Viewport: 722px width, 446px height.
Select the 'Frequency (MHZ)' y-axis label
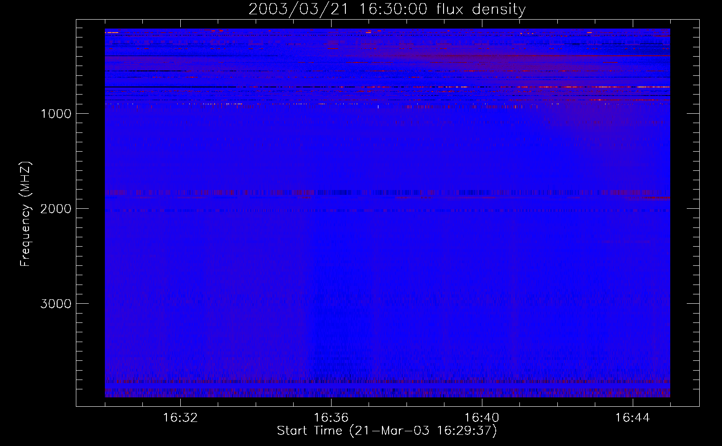click(x=26, y=214)
